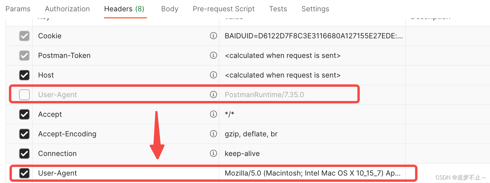Open the Tests tab

[x=278, y=9]
